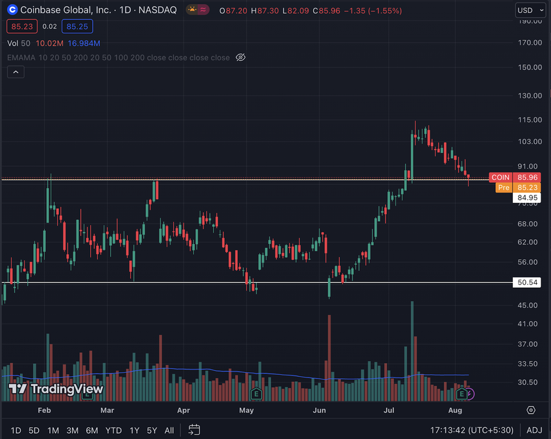
Task: Click the COIN 85.96 price label
Action: (x=515, y=177)
